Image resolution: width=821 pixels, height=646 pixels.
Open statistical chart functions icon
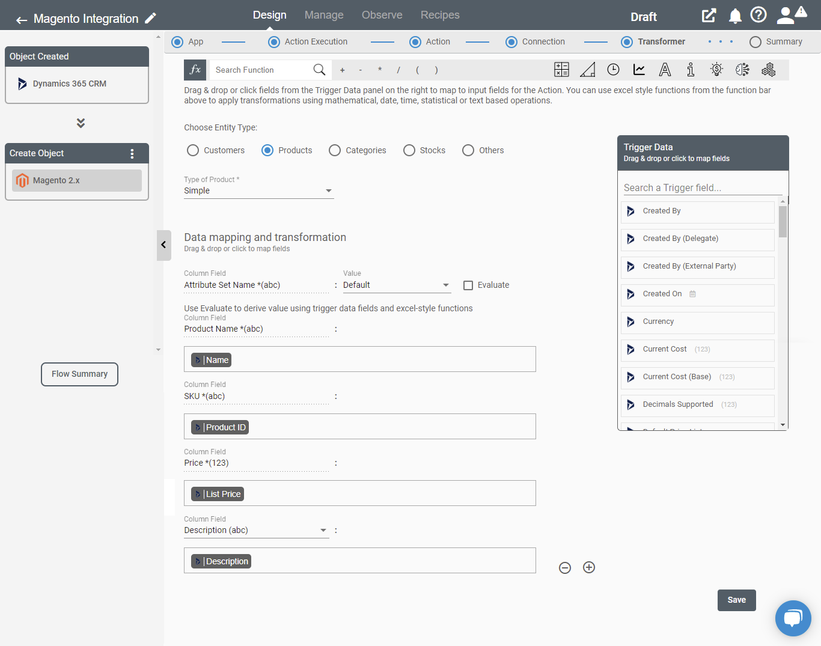coord(639,70)
